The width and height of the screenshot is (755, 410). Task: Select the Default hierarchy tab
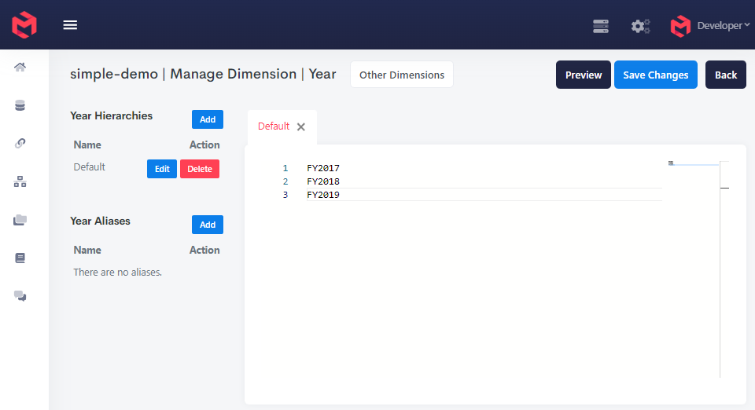273,126
